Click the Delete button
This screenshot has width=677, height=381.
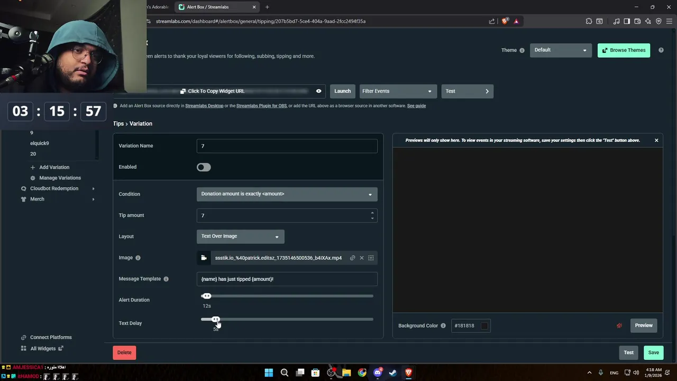(124, 352)
